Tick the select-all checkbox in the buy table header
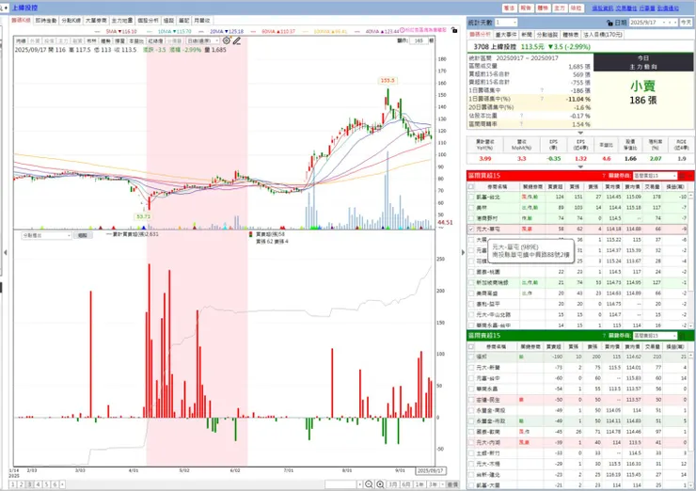 coord(471,187)
